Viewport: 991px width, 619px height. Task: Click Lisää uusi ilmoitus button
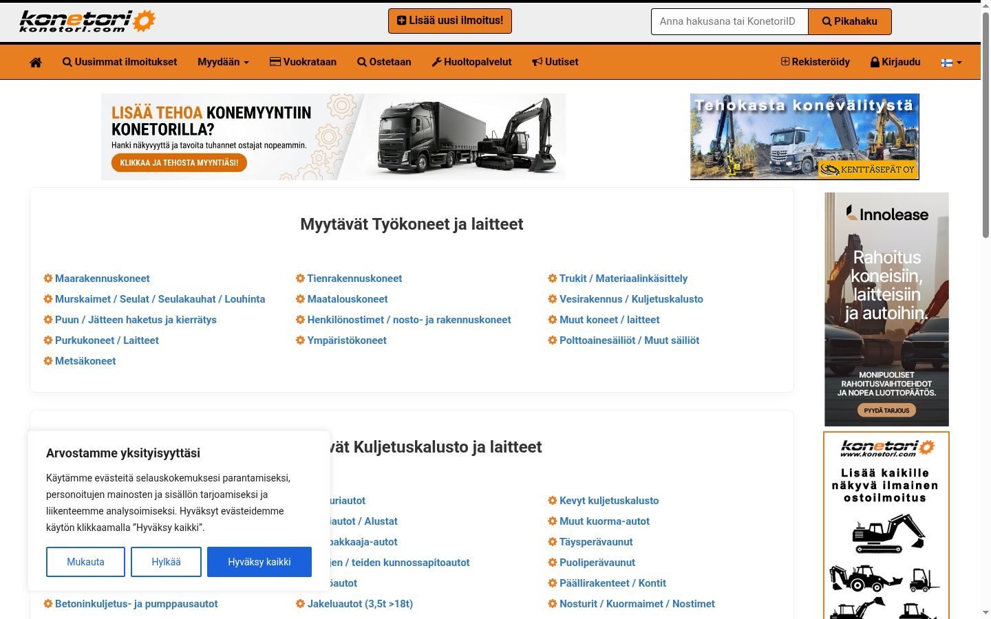(450, 21)
